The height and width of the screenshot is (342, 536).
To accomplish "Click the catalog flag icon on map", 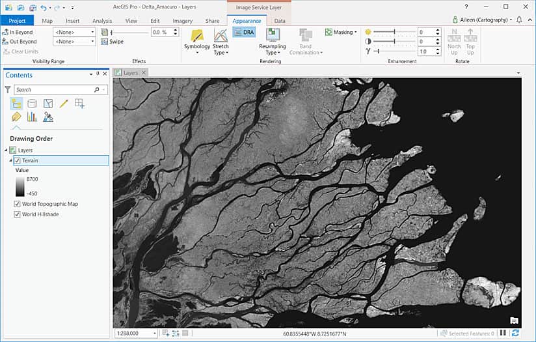I will click(514, 320).
